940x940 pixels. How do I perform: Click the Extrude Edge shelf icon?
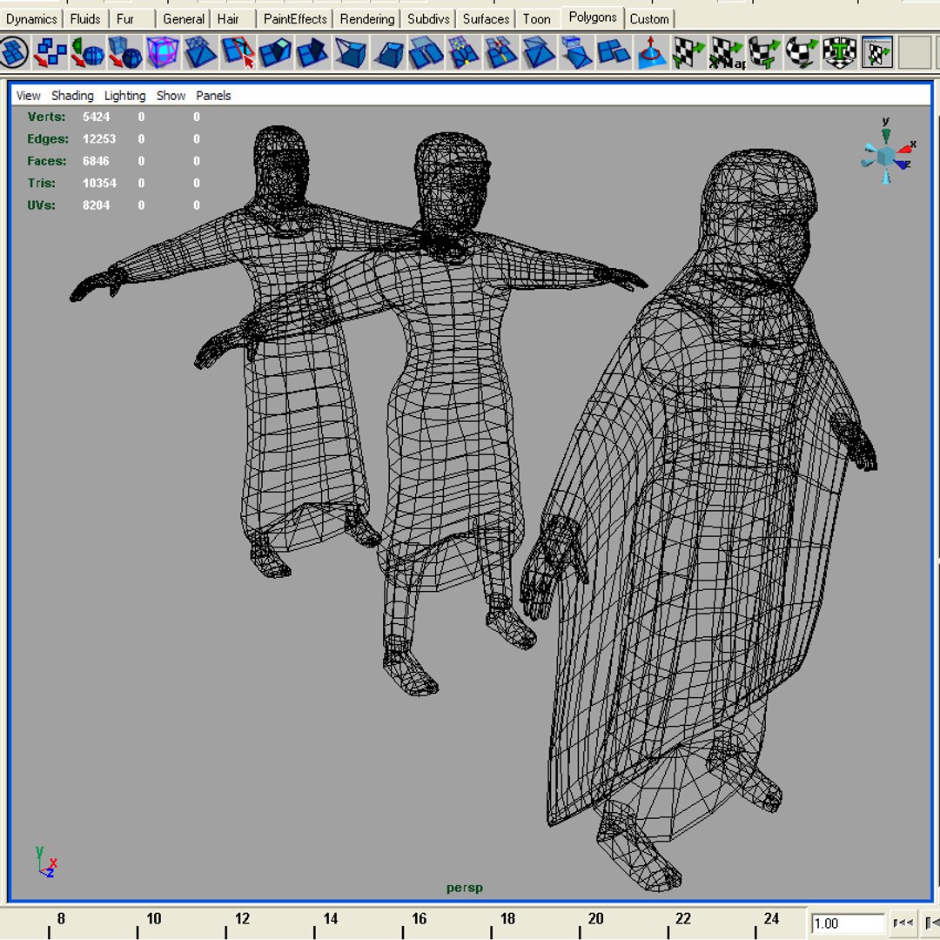tap(312, 52)
